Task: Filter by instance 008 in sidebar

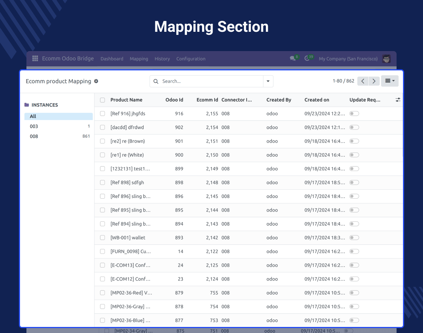Action: tap(59, 136)
